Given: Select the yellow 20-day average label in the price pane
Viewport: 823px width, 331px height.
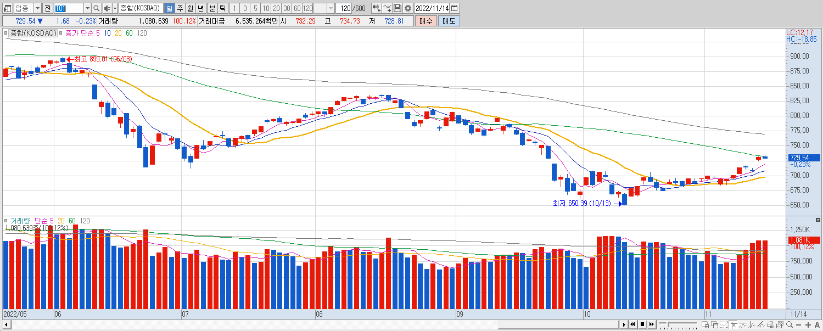Looking at the screenshot, I should click(119, 33).
